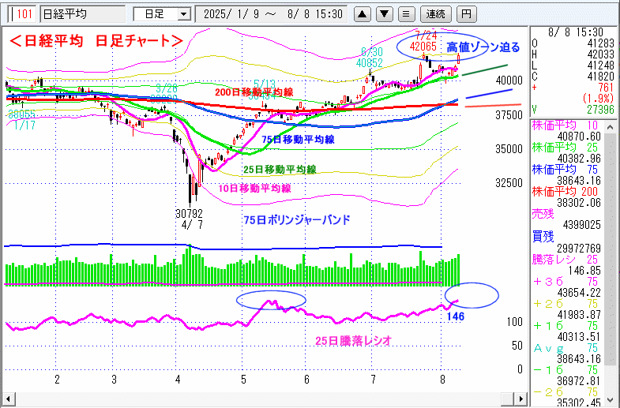Click the blue 146 ratio value

pyautogui.click(x=456, y=316)
